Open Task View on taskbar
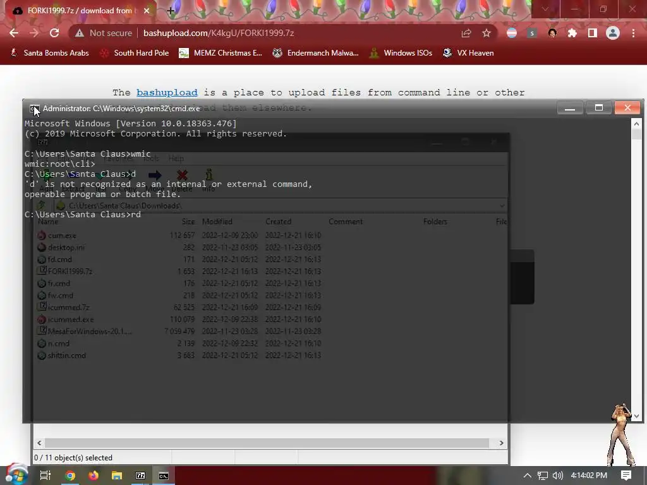This screenshot has height=485, width=647. pyautogui.click(x=45, y=476)
